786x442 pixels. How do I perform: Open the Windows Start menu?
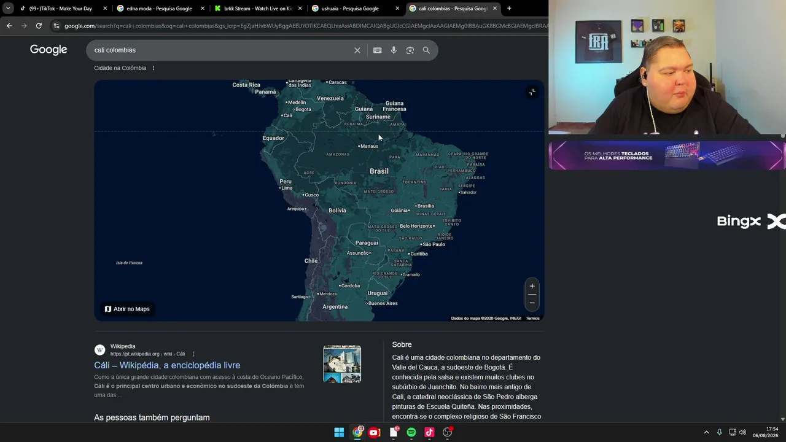(339, 432)
